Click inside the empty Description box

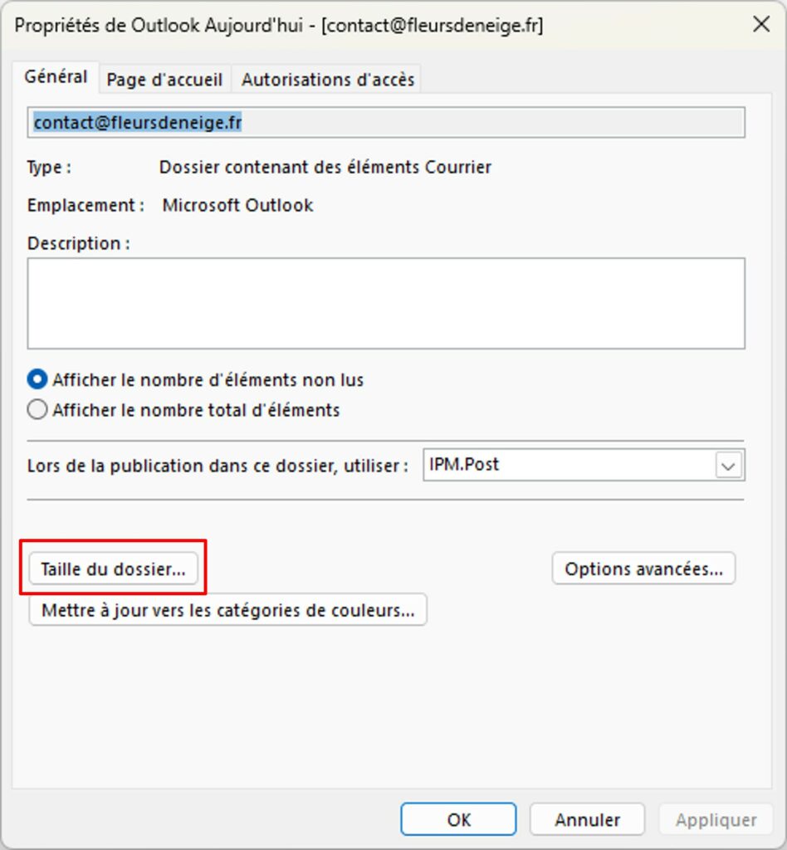click(x=387, y=301)
